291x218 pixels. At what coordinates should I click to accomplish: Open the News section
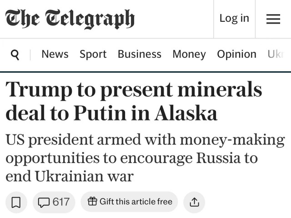tap(55, 54)
